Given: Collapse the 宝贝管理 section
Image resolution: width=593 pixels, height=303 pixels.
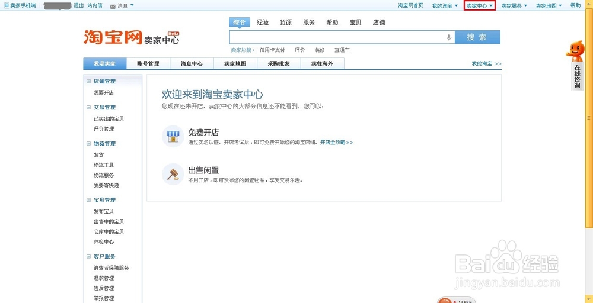Looking at the screenshot, I should pyautogui.click(x=88, y=200).
